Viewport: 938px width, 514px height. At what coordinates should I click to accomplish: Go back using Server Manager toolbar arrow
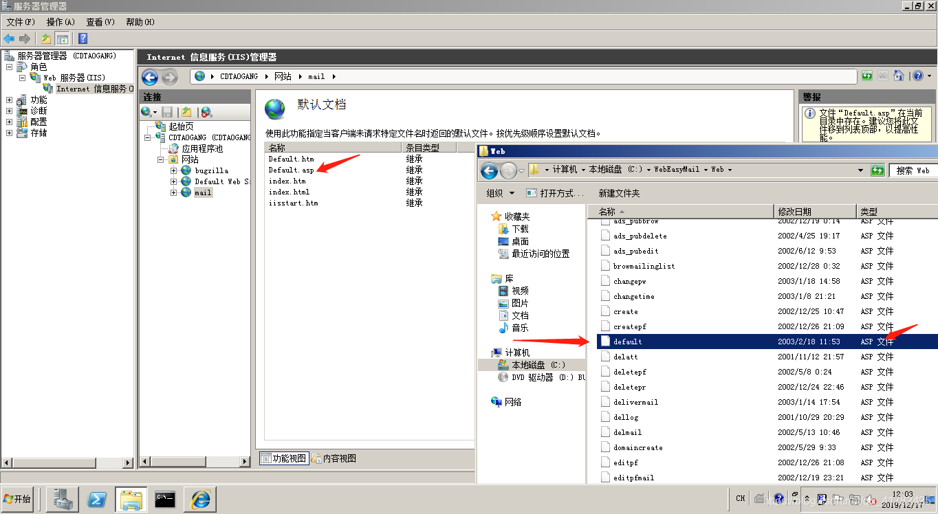click(x=9, y=38)
